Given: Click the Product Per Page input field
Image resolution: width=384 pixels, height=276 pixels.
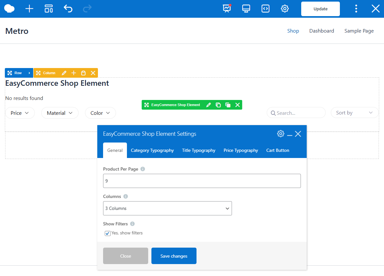Looking at the screenshot, I should click(x=202, y=181).
